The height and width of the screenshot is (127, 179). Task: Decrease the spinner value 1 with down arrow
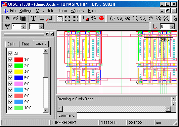pos(41,28)
